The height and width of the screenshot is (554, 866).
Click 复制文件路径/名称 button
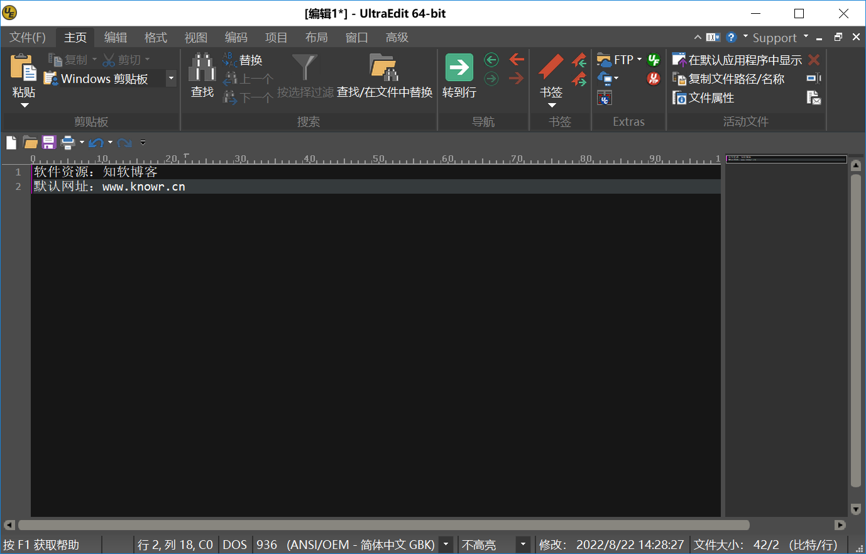[x=728, y=79]
